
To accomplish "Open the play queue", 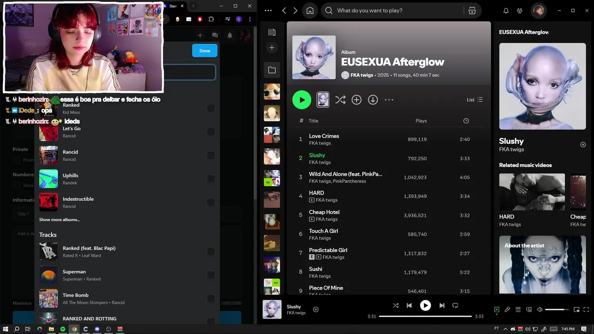I will pos(518,309).
